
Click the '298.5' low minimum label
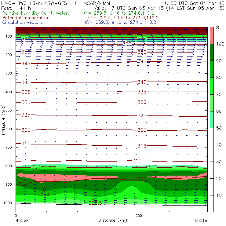tap(95, 203)
